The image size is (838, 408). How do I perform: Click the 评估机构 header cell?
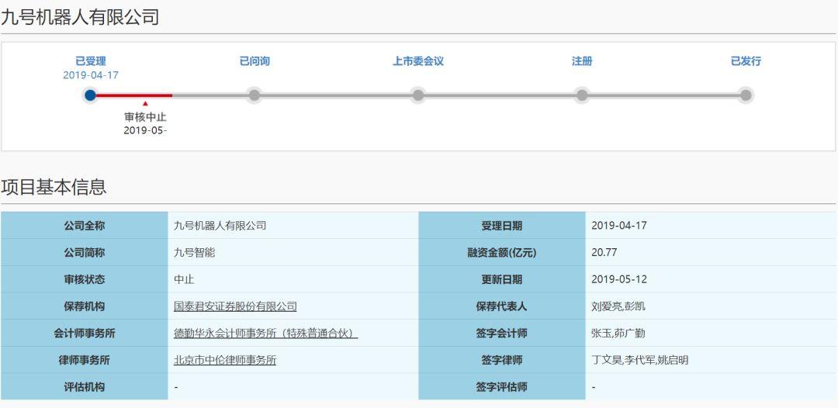85,387
